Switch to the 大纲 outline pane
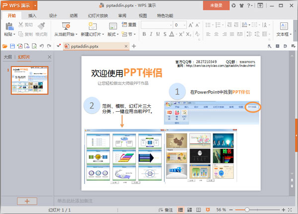The width and height of the screenshot is (298, 214). (8, 57)
